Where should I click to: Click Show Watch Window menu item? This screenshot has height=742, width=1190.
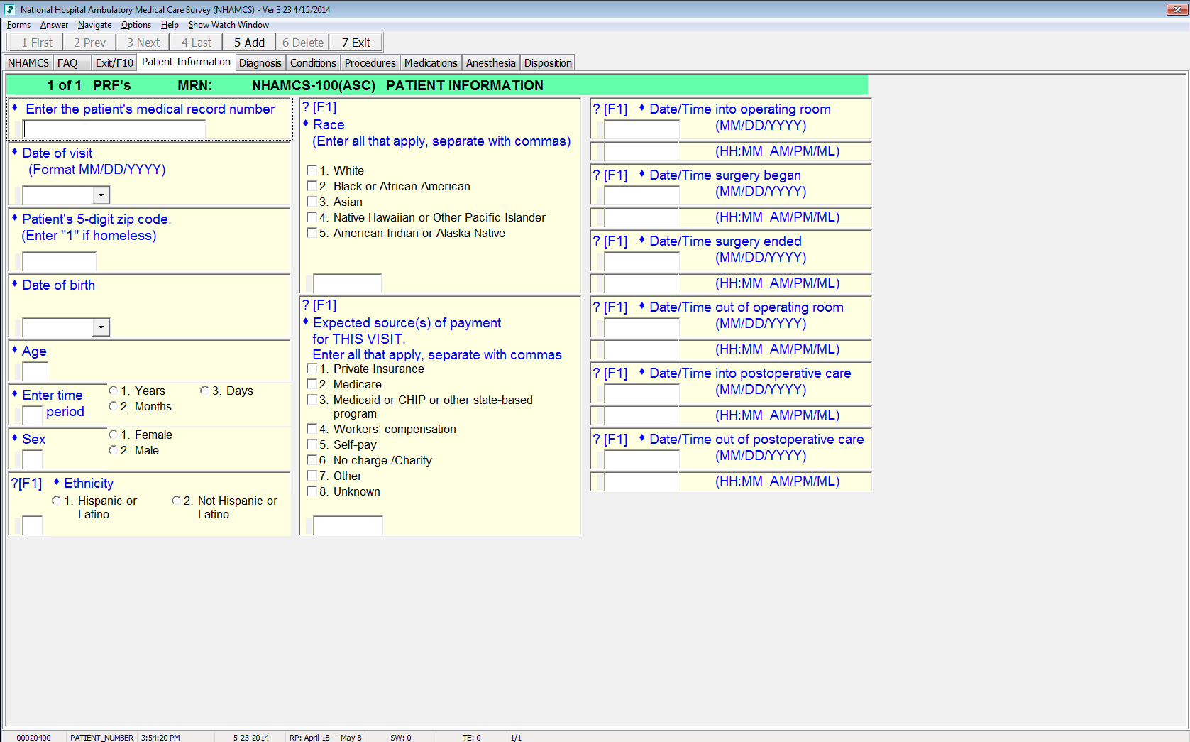pos(228,25)
